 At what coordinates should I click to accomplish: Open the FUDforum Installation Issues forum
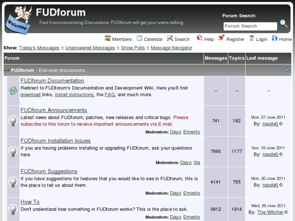tap(56, 141)
